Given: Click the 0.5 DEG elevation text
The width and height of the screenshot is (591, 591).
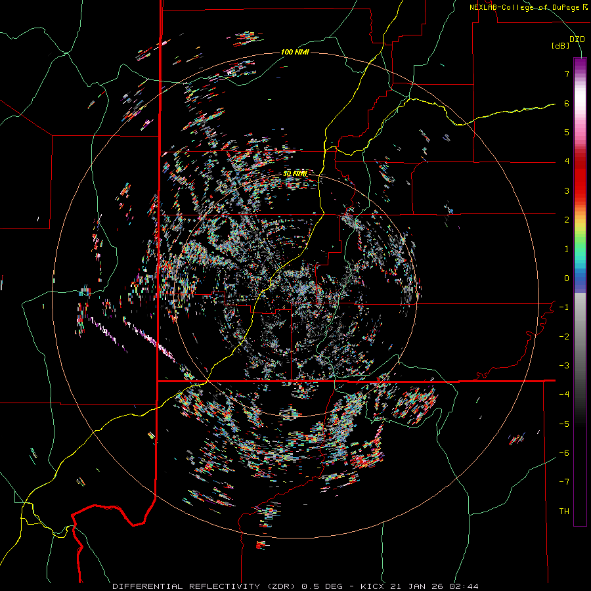Looking at the screenshot, I should click(x=322, y=586).
